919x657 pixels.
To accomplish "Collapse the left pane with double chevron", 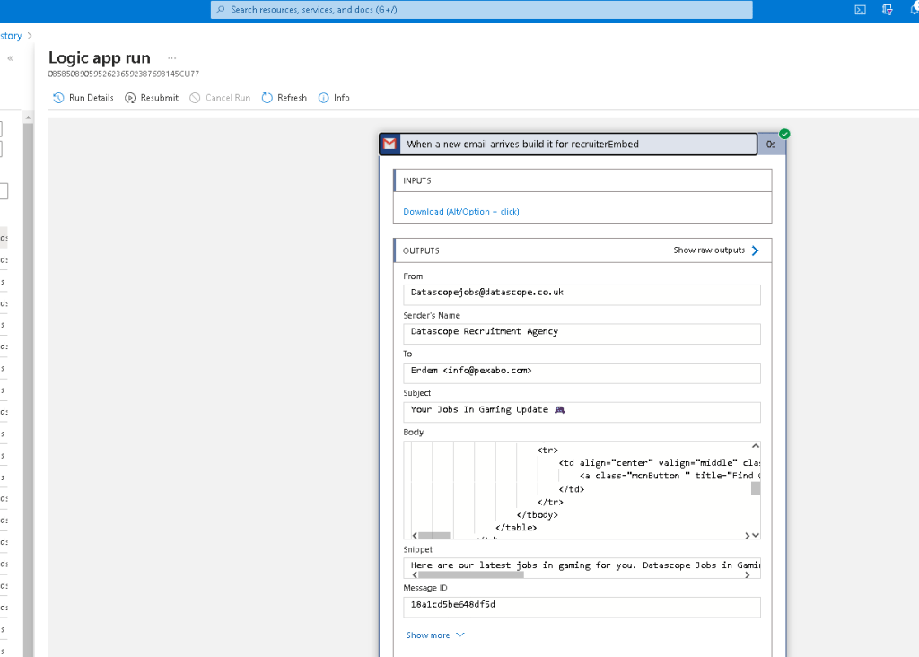I will coord(10,58).
